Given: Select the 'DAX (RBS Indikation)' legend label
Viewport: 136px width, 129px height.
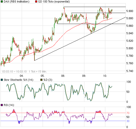Looking at the screenshot, I should tap(16, 1).
